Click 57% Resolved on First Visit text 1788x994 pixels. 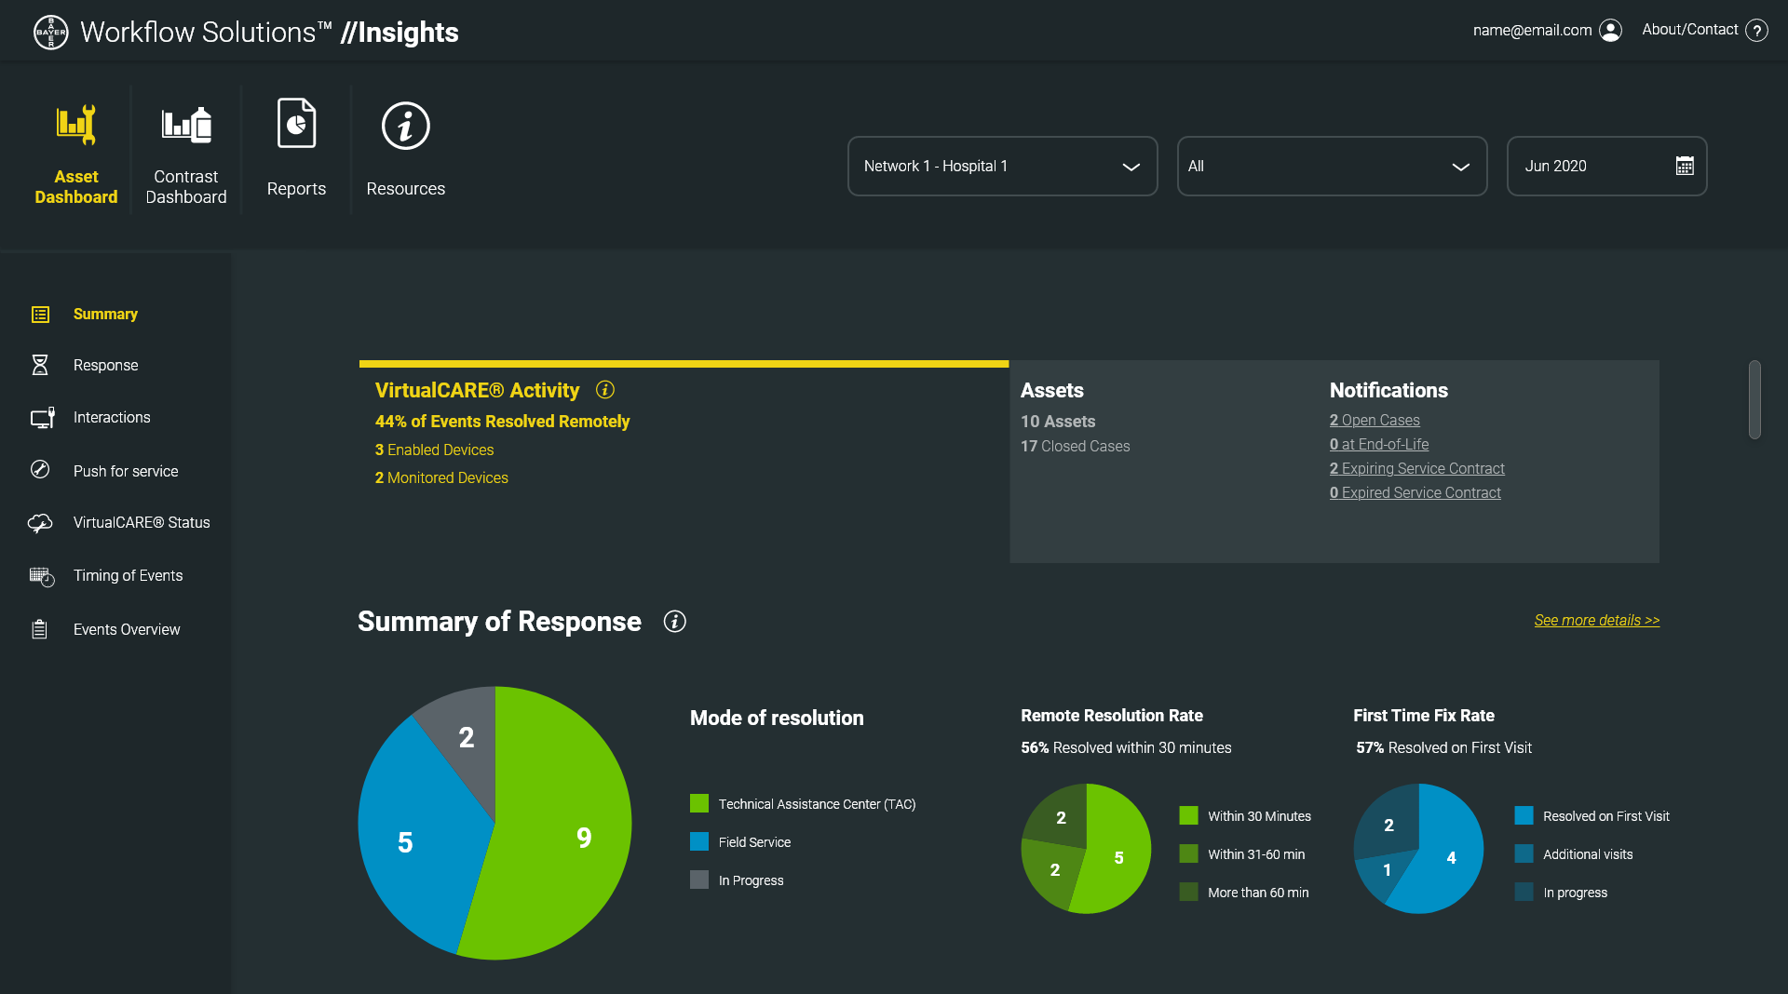click(1443, 748)
